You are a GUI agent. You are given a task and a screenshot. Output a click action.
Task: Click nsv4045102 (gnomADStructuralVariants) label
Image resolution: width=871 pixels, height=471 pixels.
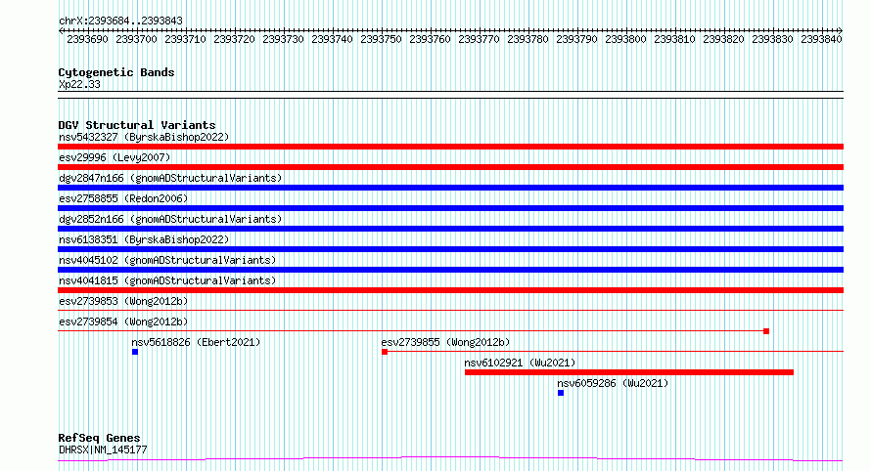tap(167, 260)
